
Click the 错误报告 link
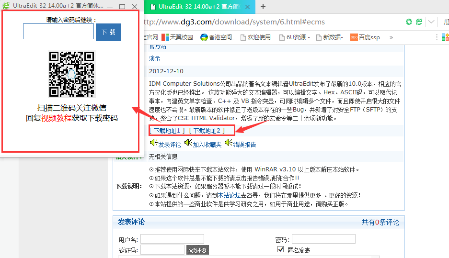(244, 145)
